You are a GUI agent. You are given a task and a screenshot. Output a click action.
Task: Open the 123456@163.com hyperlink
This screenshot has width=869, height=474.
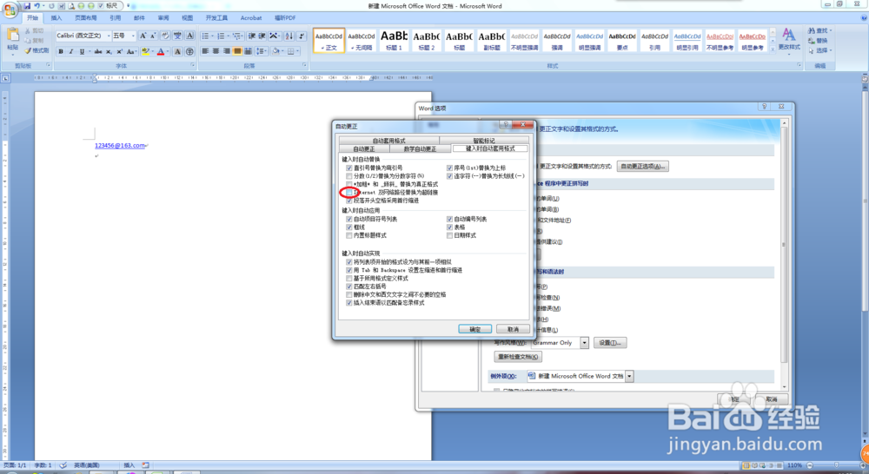pyautogui.click(x=120, y=146)
